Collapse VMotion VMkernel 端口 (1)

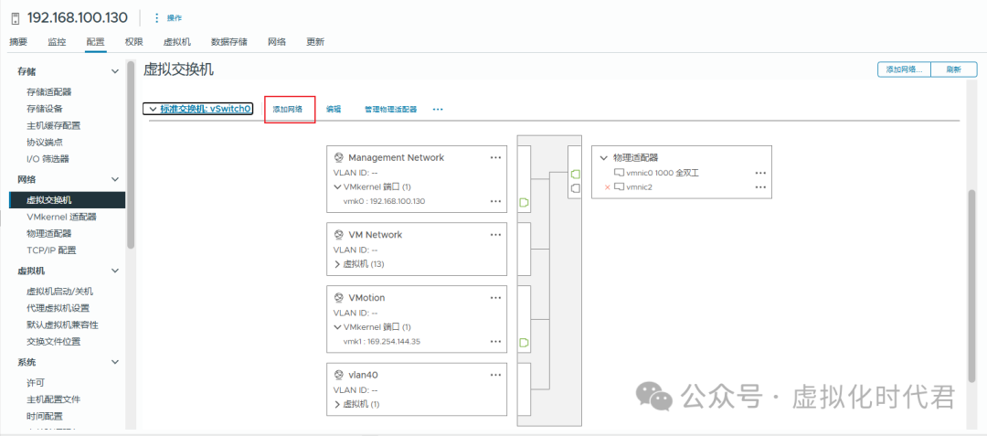tap(336, 327)
